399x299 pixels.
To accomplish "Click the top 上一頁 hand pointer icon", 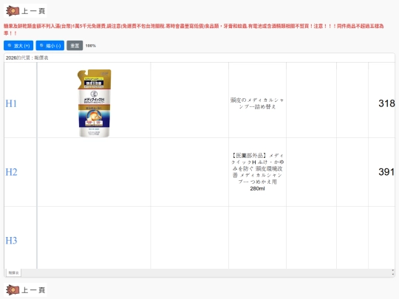I will coord(13,10).
